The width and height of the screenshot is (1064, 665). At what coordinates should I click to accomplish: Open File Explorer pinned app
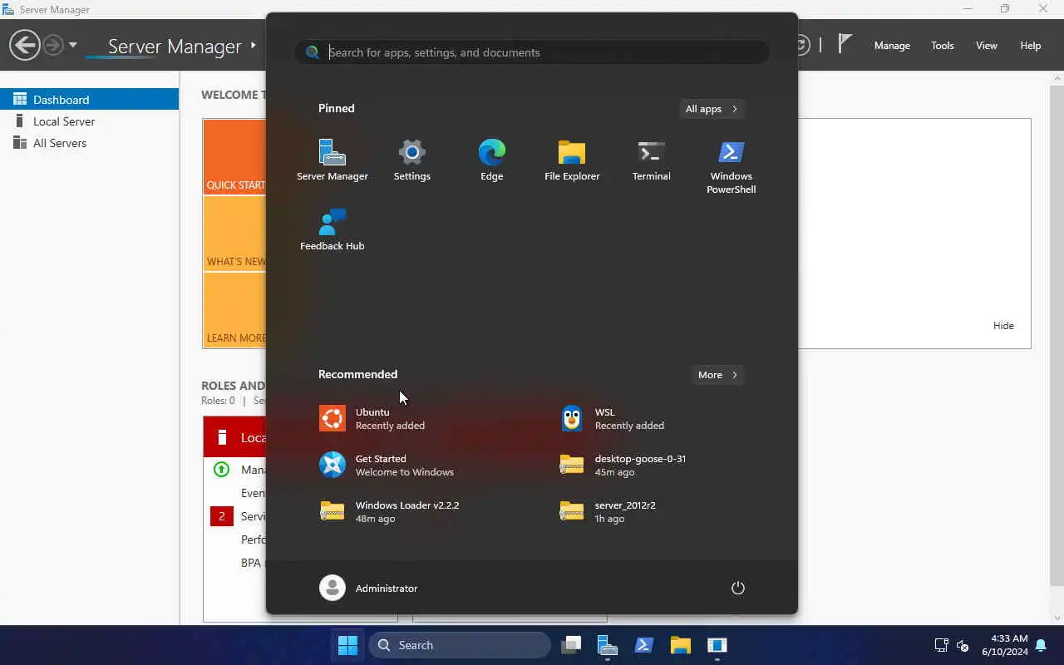tap(572, 160)
